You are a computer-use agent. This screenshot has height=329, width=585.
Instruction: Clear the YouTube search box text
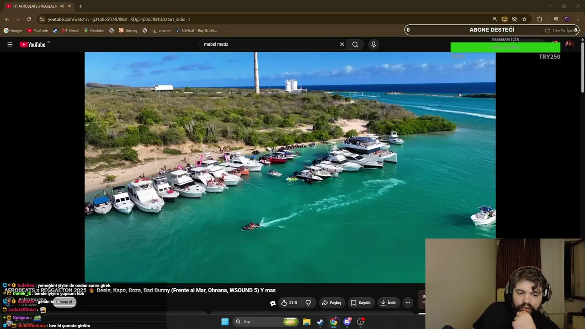pyautogui.click(x=342, y=44)
